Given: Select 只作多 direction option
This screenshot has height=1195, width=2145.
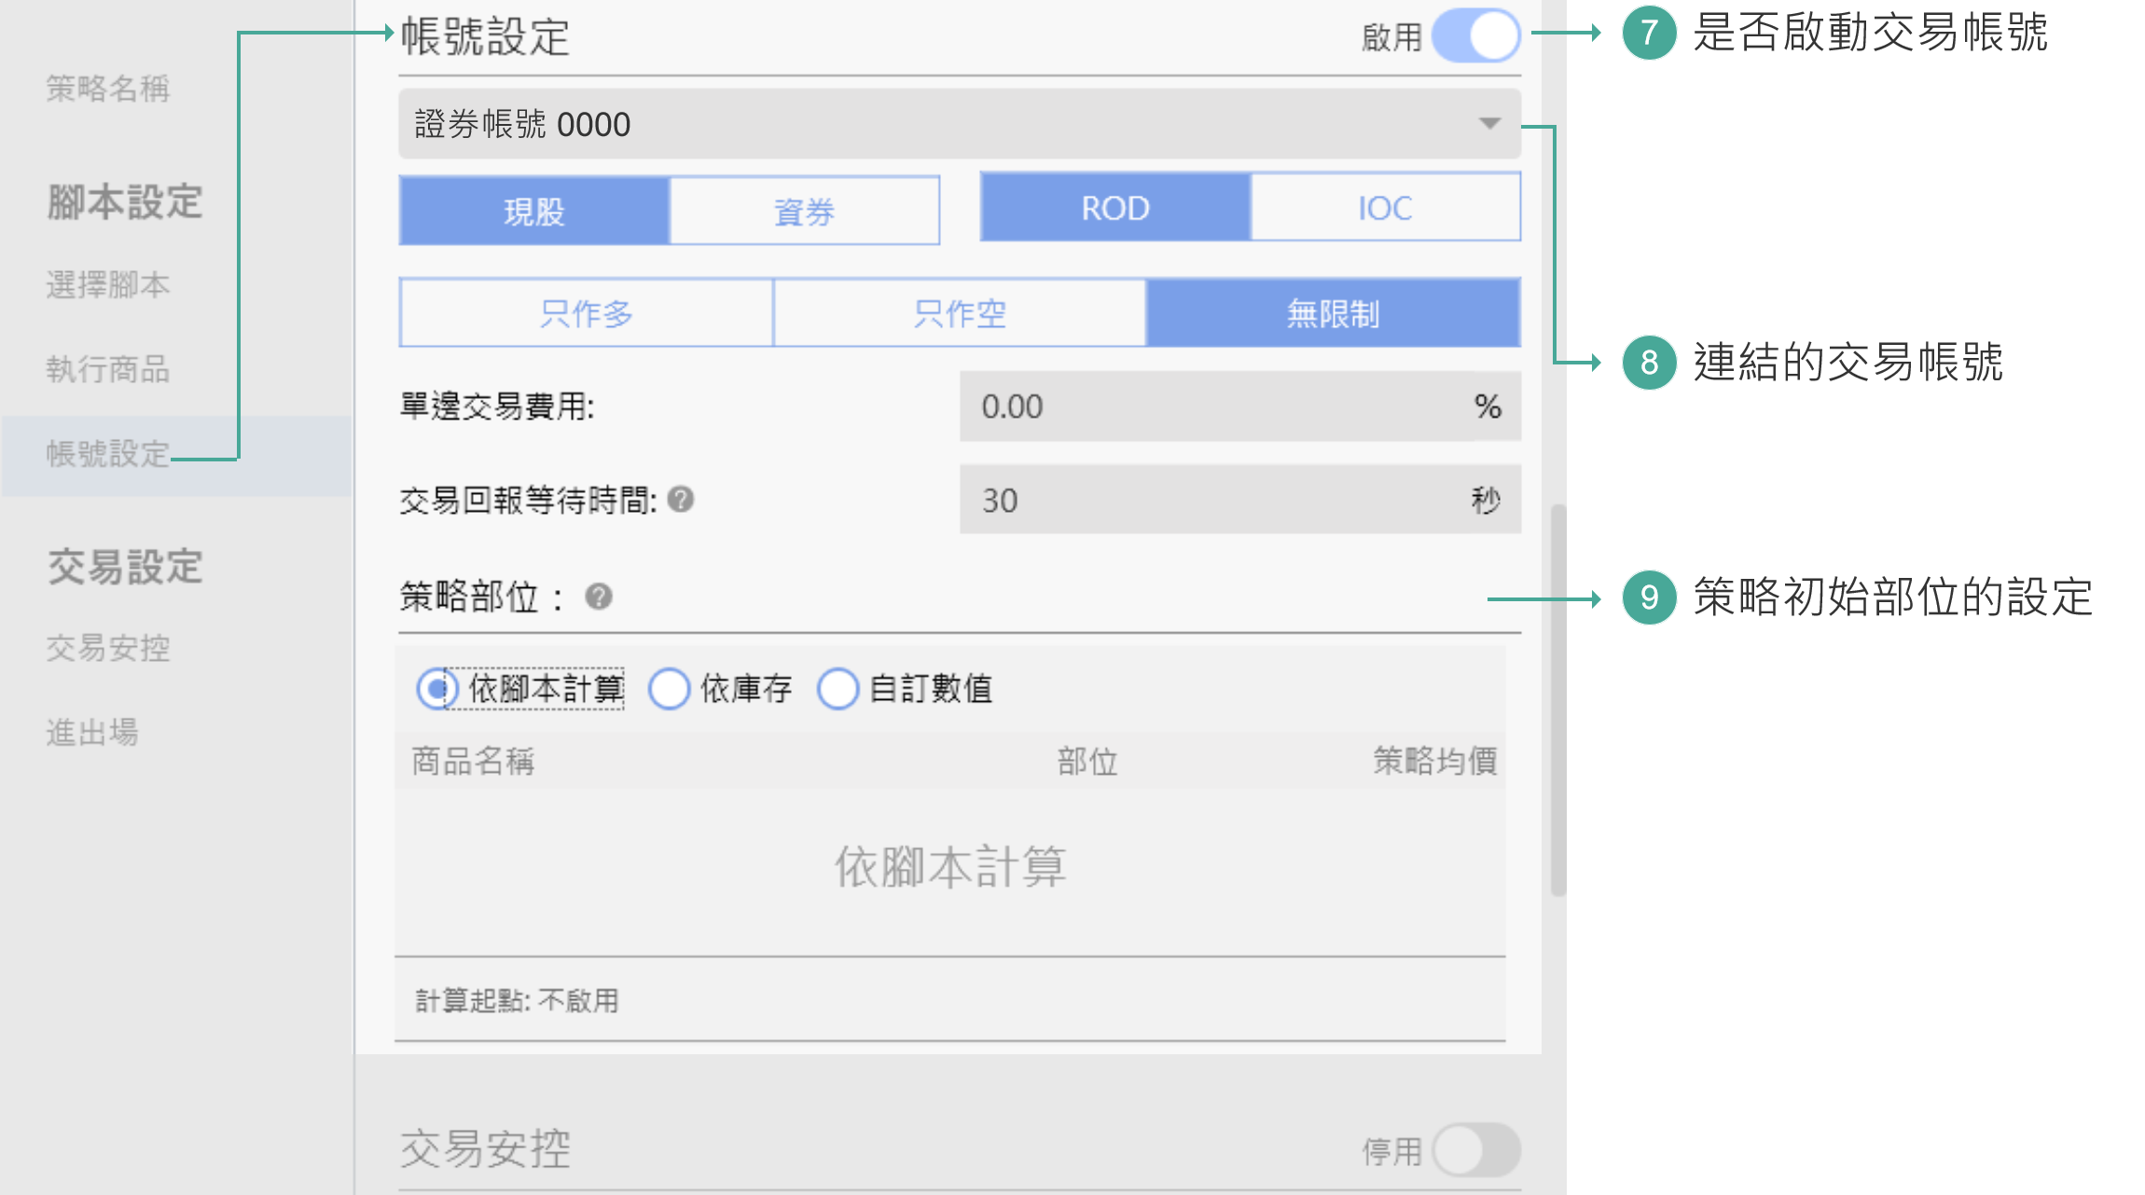Looking at the screenshot, I should (587, 313).
